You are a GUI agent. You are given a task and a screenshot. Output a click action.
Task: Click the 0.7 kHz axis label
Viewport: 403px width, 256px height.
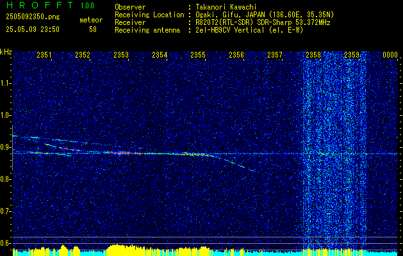pyautogui.click(x=5, y=211)
